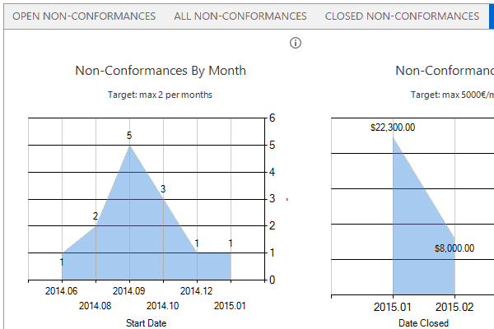Click the data label 3 on the chart
This screenshot has width=494, height=329.
pyautogui.click(x=163, y=189)
